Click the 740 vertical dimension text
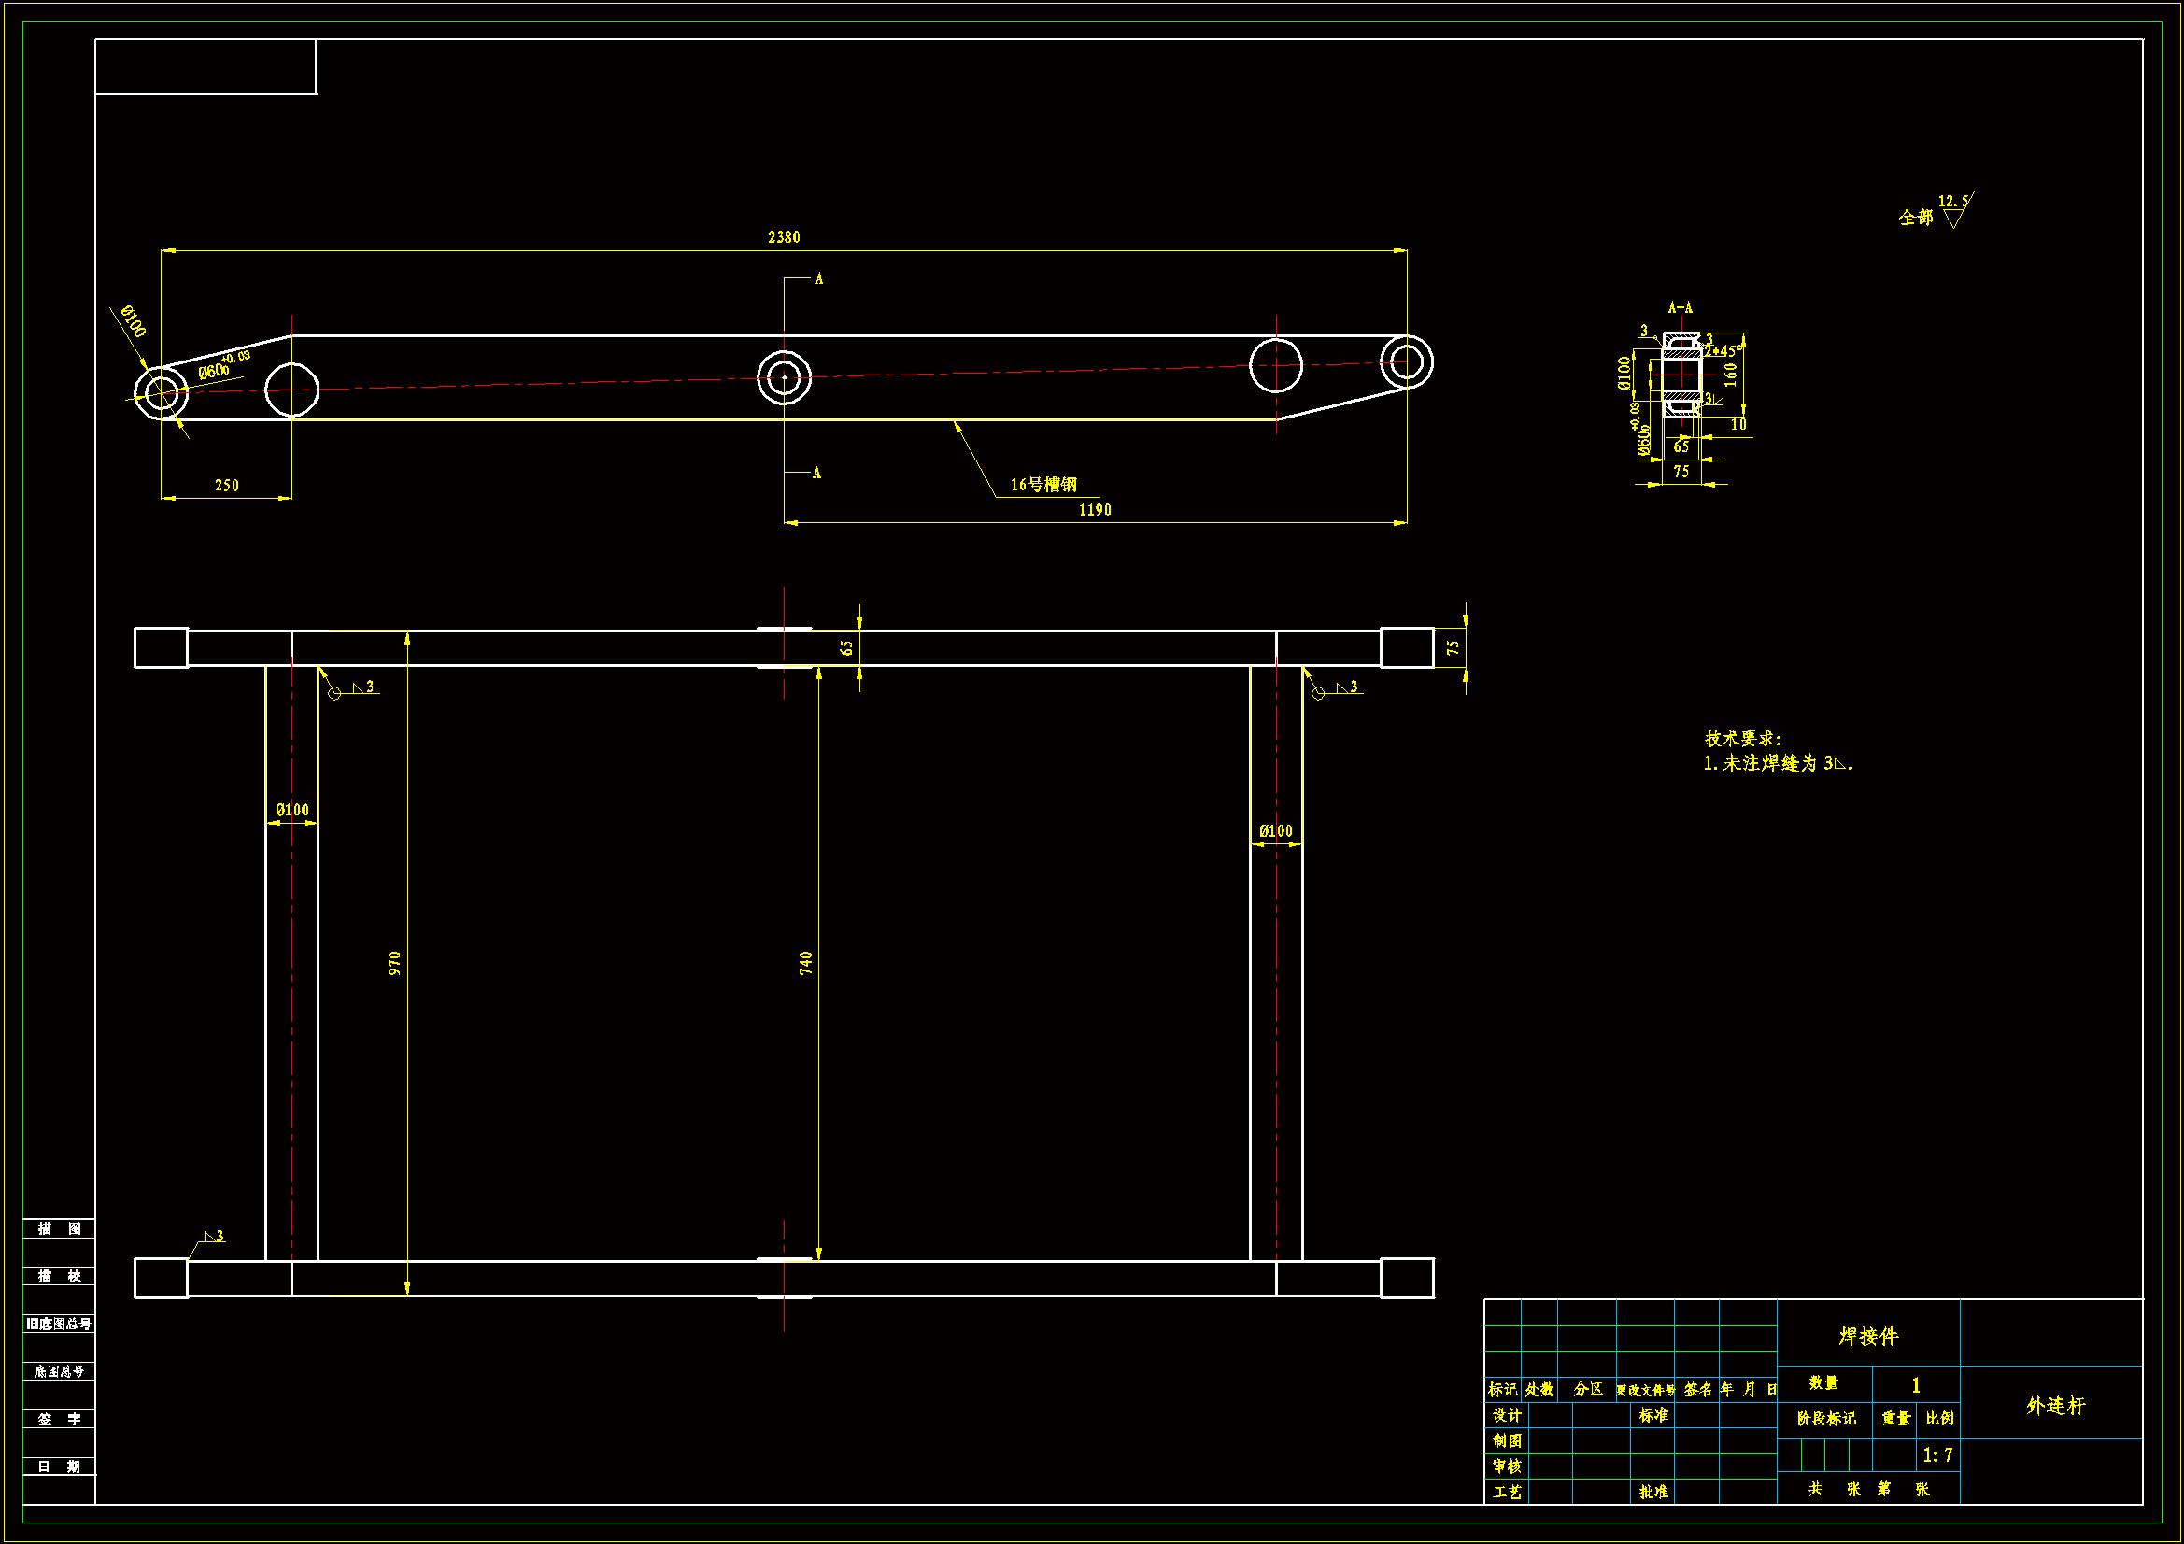Viewport: 2184px width, 1544px height. click(x=805, y=963)
